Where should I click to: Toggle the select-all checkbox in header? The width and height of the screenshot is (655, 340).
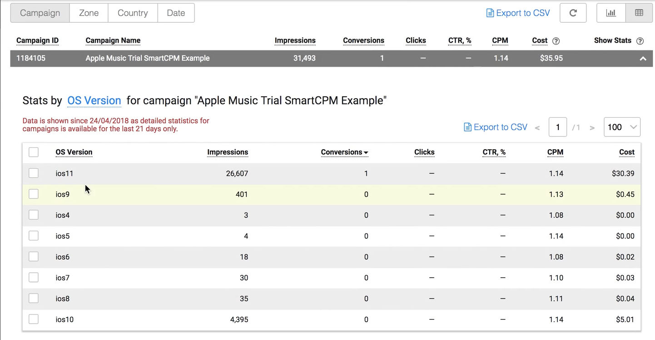pyautogui.click(x=34, y=152)
